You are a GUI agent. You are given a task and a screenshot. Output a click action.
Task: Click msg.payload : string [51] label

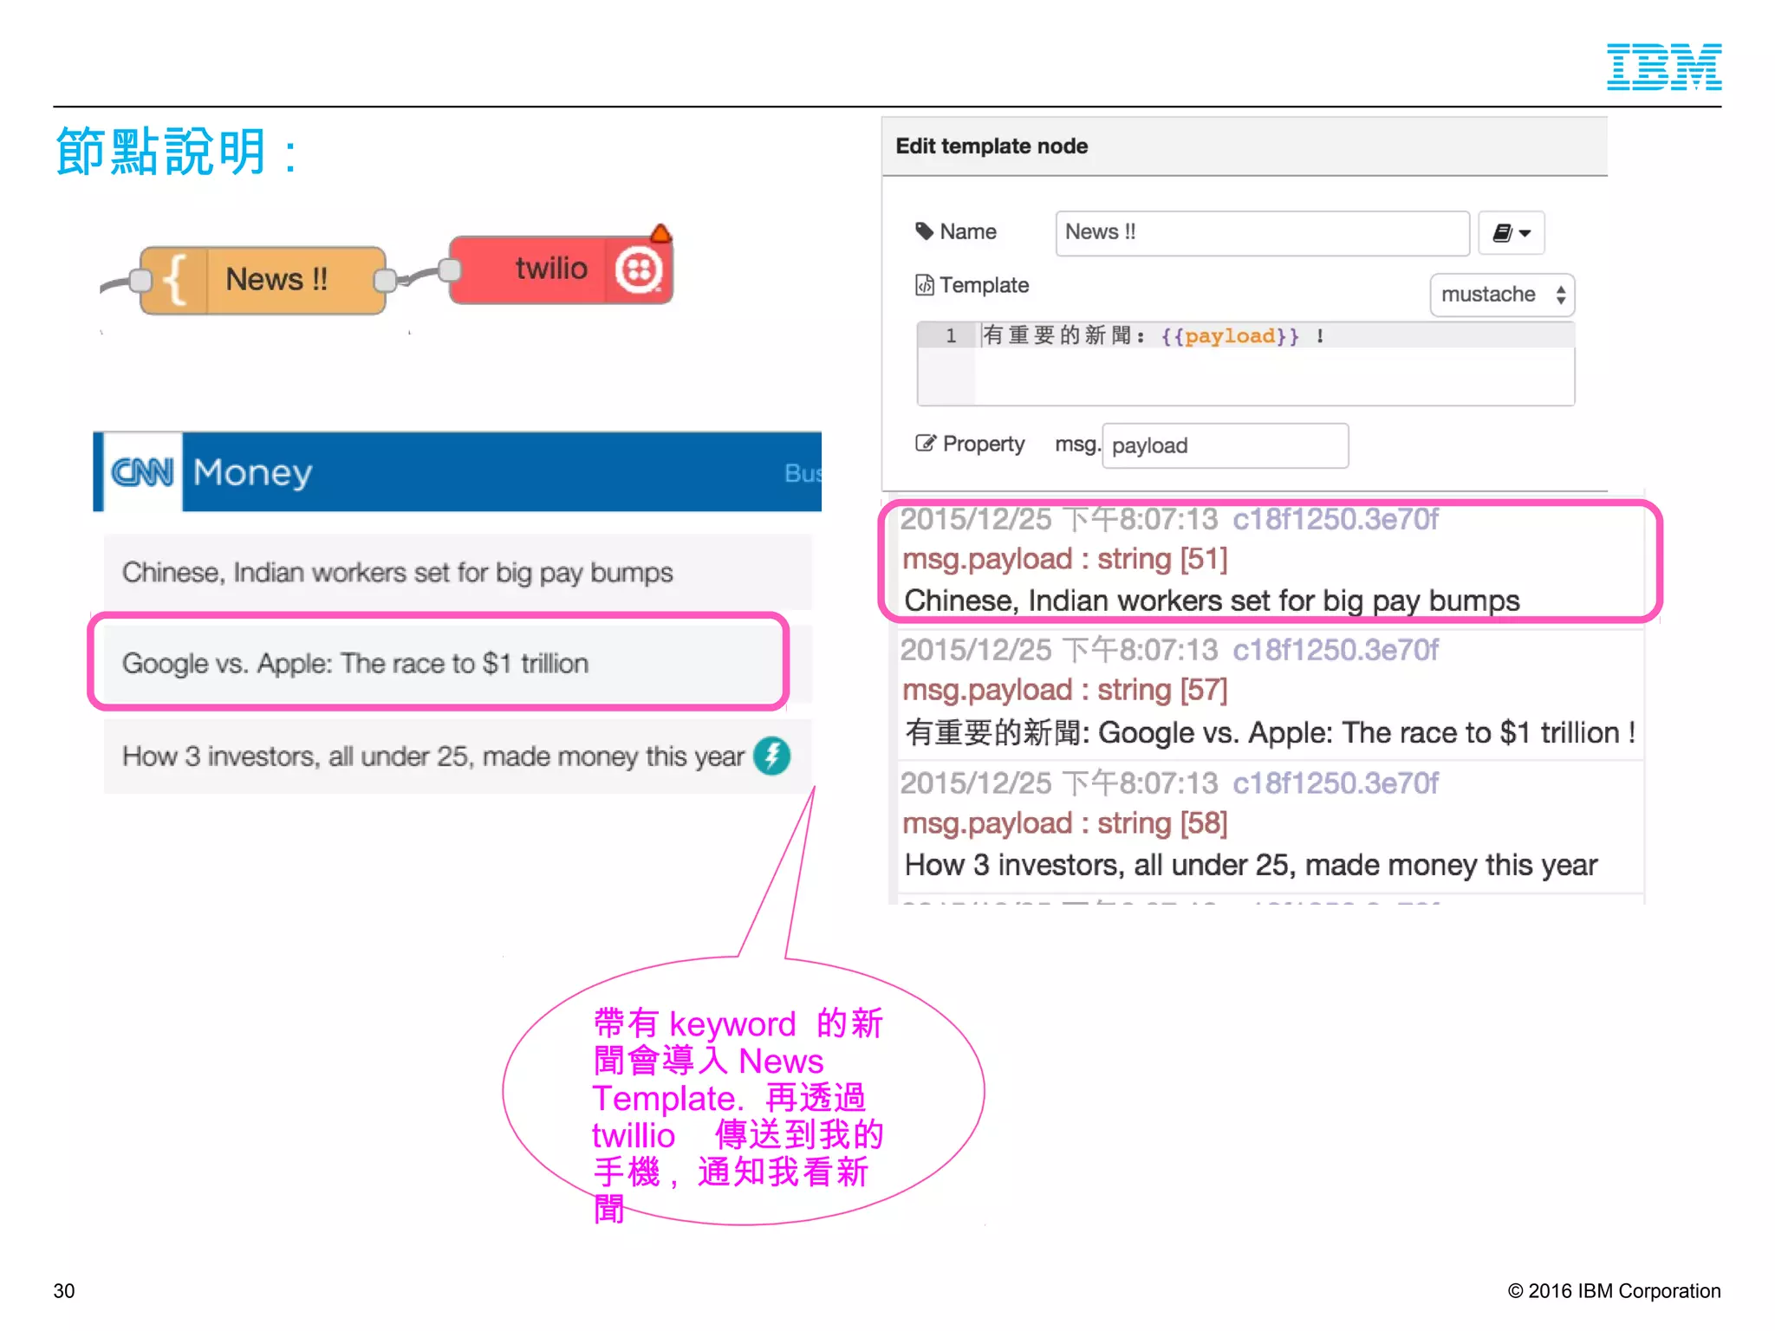point(1065,560)
